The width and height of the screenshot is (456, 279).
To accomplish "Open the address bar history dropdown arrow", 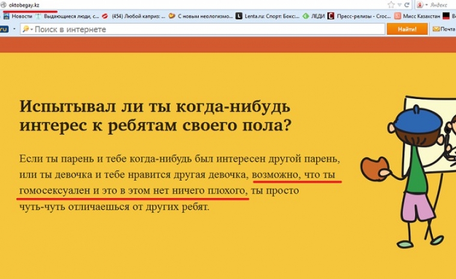I will point(399,4).
